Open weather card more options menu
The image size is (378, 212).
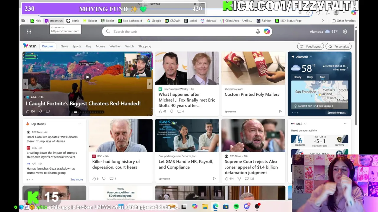[x=345, y=57]
